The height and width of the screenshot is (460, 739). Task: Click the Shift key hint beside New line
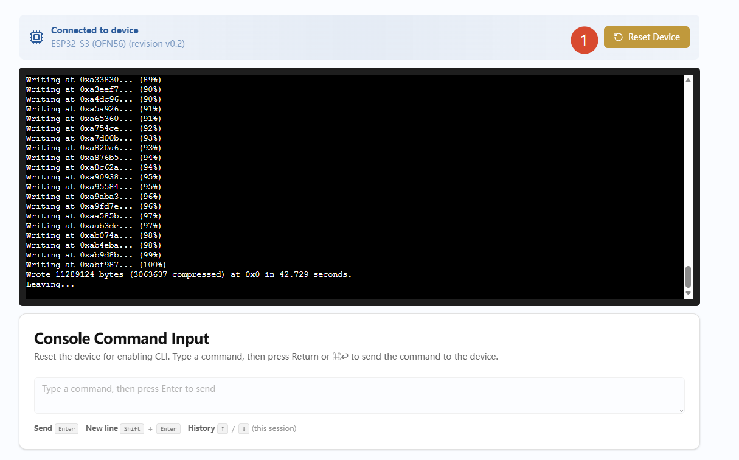point(132,429)
